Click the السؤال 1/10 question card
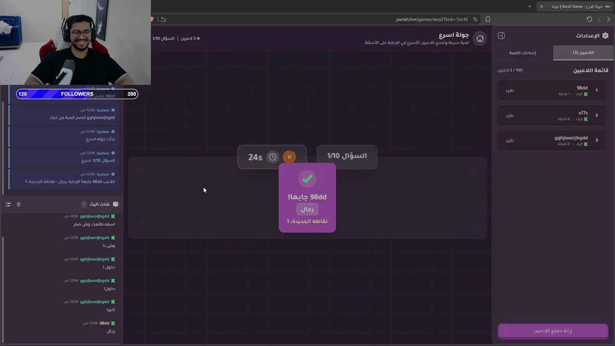 click(x=347, y=156)
